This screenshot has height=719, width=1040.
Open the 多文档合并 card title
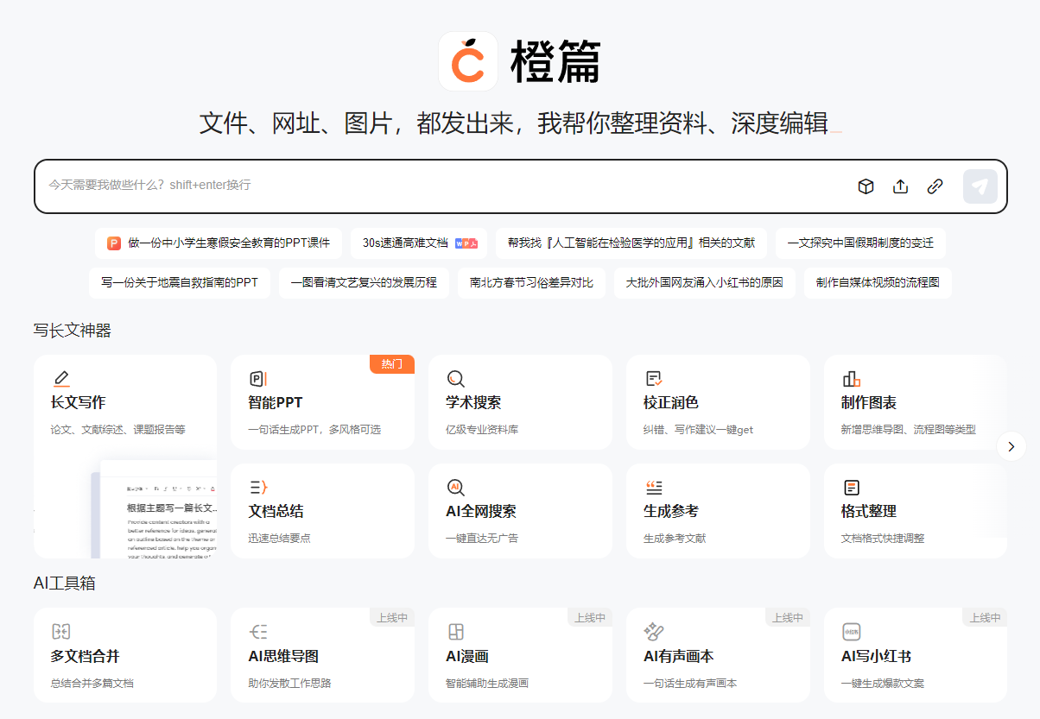tap(86, 657)
